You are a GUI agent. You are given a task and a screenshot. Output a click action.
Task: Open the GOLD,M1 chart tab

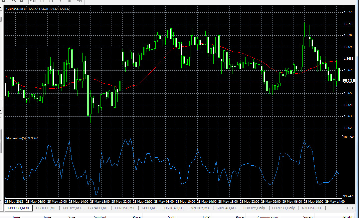[x=149, y=208]
